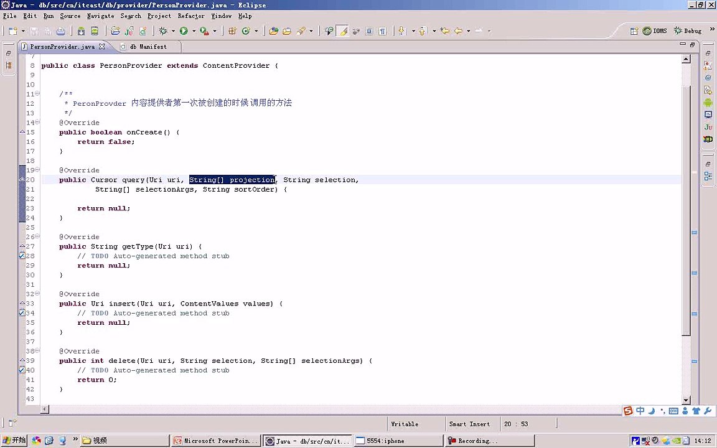Collapse the getType method at line 26
The image size is (717, 448).
37,236
